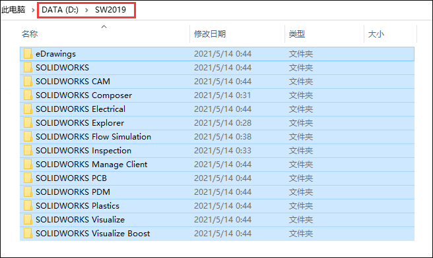This screenshot has height=258, width=433.
Task: Expand the chevron after 此电脑 in path
Action: pyautogui.click(x=33, y=10)
